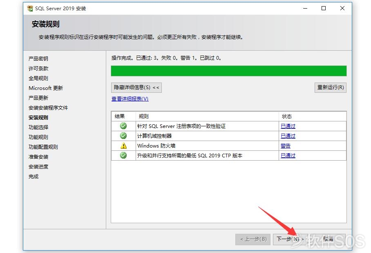Click rule text 升级和并行支持所需的最低 SQL 2019 CTP 版本

(x=190, y=156)
